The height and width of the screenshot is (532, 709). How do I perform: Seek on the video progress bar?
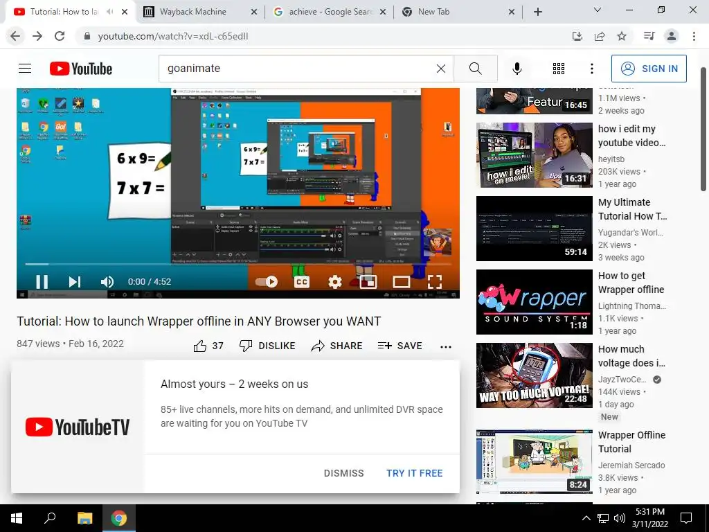point(238,264)
